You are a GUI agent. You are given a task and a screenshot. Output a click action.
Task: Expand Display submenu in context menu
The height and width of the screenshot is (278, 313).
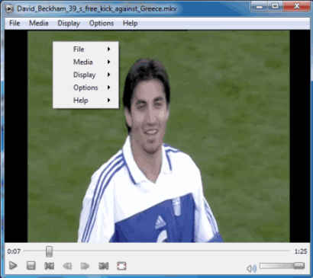[86, 75]
